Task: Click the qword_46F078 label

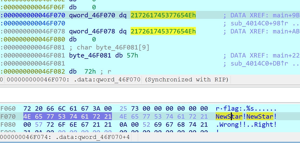Action: [x=92, y=32]
